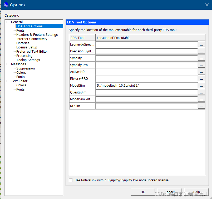This screenshot has height=199, width=212.
Task: Browse for Active-HDL executable location
Action: tap(201, 72)
